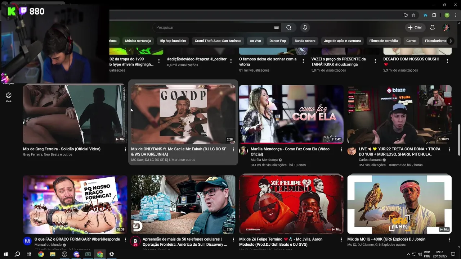Open the Zé Felipe Termino mix thumbnail
Image resolution: width=461 pixels, height=259 pixels.
(291, 204)
